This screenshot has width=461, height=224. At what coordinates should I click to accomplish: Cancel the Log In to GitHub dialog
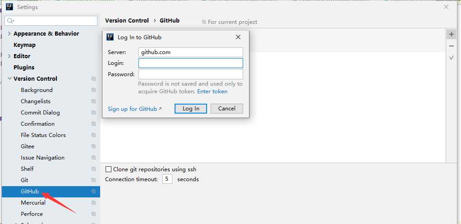(226, 109)
